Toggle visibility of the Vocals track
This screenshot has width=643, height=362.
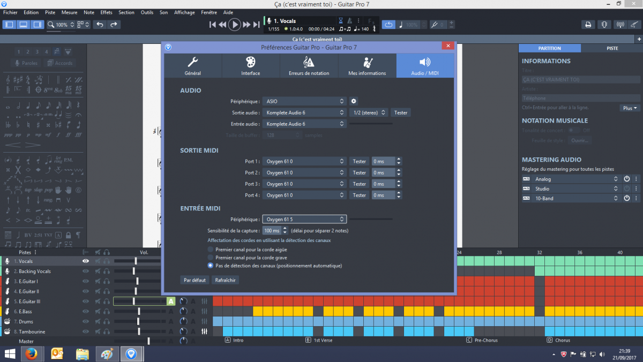[85, 261]
